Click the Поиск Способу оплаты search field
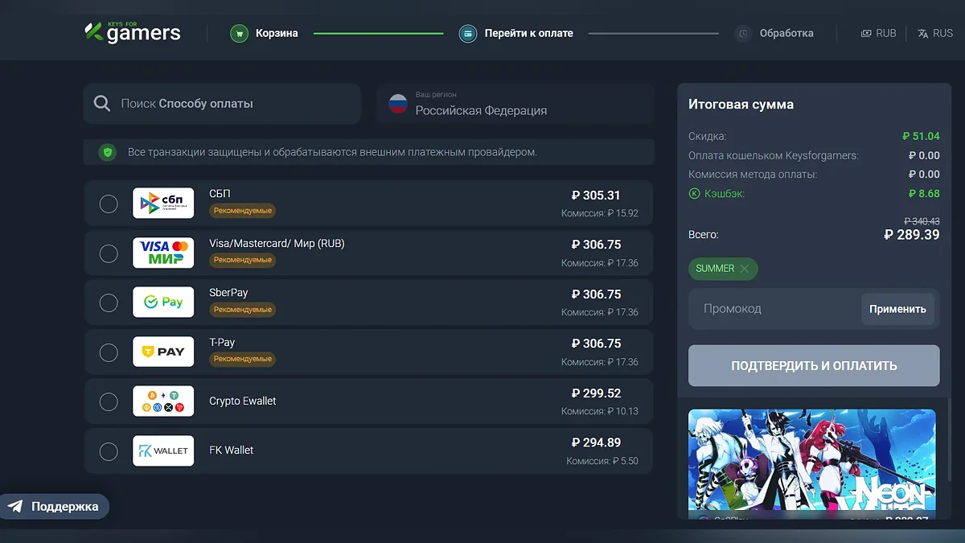 [x=222, y=104]
